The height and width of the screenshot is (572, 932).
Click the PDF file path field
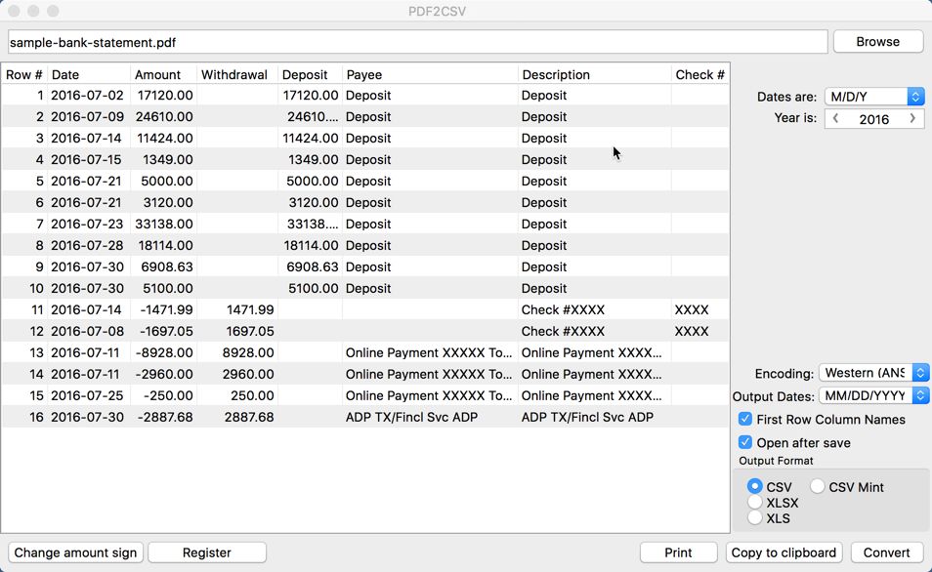(x=417, y=42)
